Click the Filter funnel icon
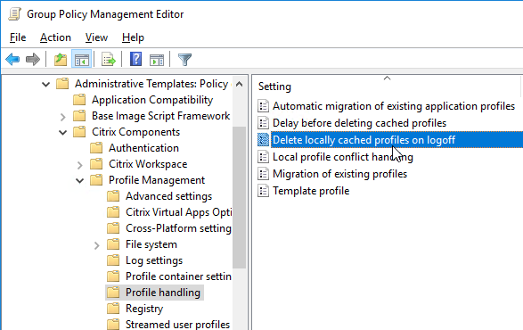This screenshot has width=523, height=330. pos(184,60)
